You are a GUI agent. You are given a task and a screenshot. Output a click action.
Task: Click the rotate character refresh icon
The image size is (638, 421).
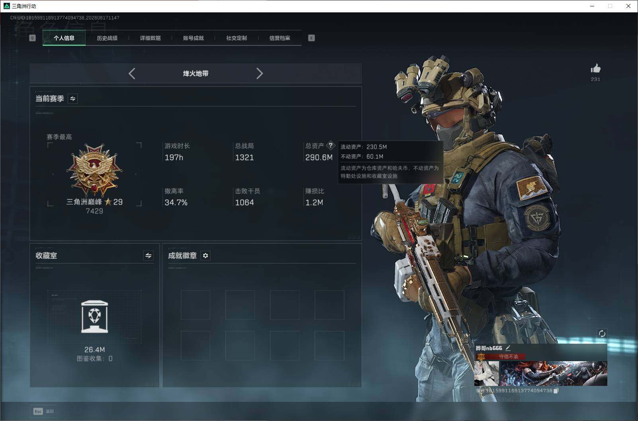[602, 333]
